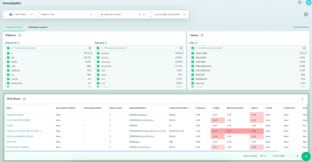Select the Patterns analysis tab
312x162 pixels.
click(14, 27)
